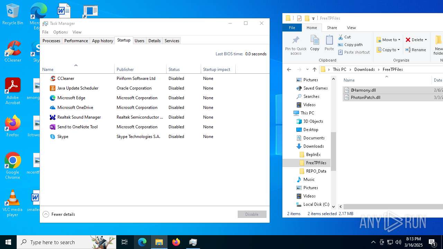The height and width of the screenshot is (249, 443).
Task: Select CCleaner icon in startup list
Action: (x=53, y=79)
